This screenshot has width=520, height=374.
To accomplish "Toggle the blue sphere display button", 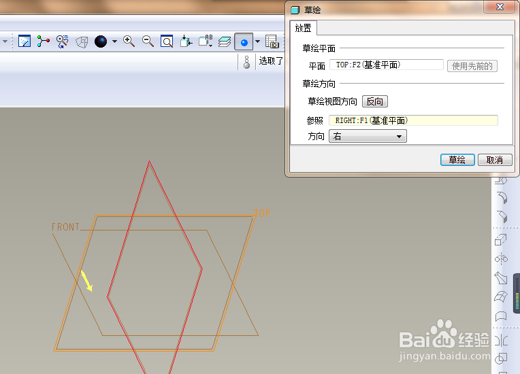I will point(244,41).
